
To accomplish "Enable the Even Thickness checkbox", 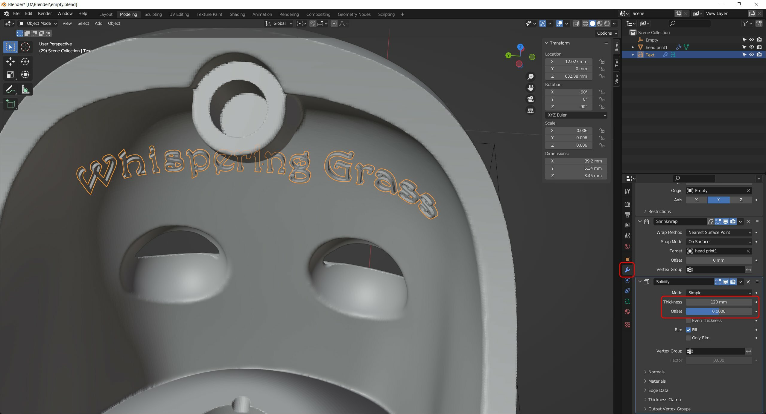I will [x=689, y=321].
